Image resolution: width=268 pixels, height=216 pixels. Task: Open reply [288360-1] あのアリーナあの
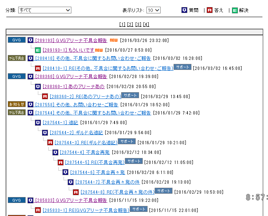74,87
